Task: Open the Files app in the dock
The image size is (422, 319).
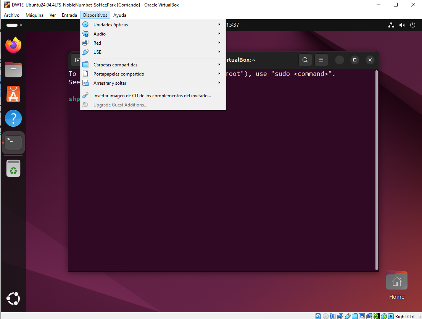Action: pos(13,69)
